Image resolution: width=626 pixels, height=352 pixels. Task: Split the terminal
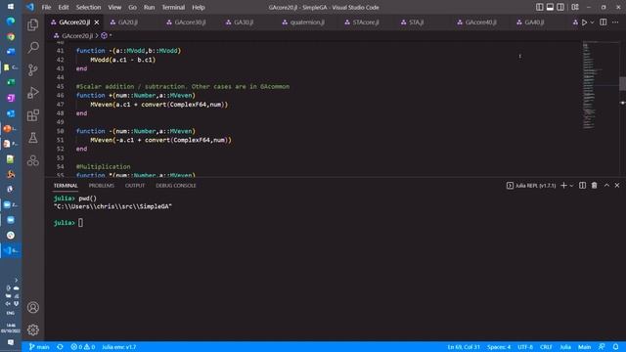(x=583, y=186)
